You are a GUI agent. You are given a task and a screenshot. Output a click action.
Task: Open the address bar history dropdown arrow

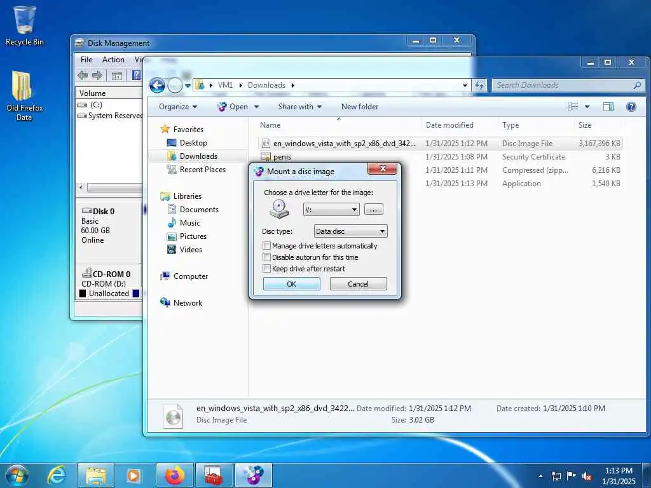465,86
